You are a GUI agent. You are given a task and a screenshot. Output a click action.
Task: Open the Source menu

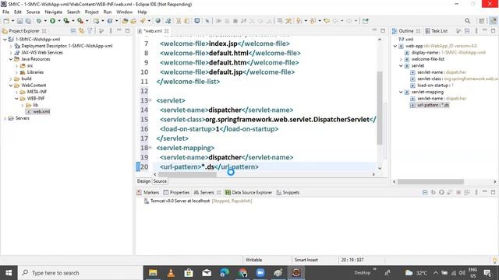[x=33, y=12]
